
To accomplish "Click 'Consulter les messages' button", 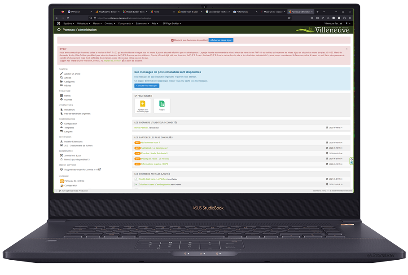I will point(146,86).
